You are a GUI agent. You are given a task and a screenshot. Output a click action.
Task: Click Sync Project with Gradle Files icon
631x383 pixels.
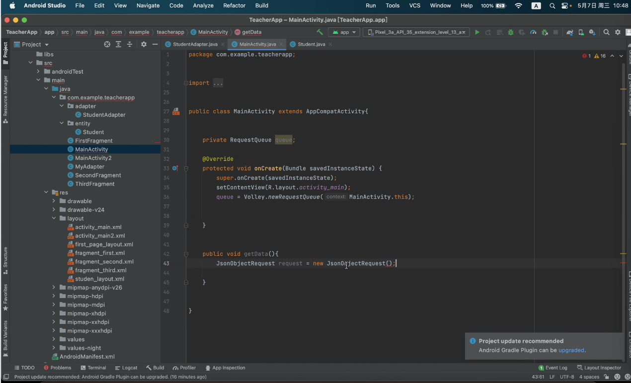(x=569, y=32)
